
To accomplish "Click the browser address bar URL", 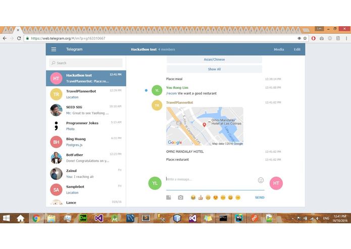I will click(x=68, y=38).
